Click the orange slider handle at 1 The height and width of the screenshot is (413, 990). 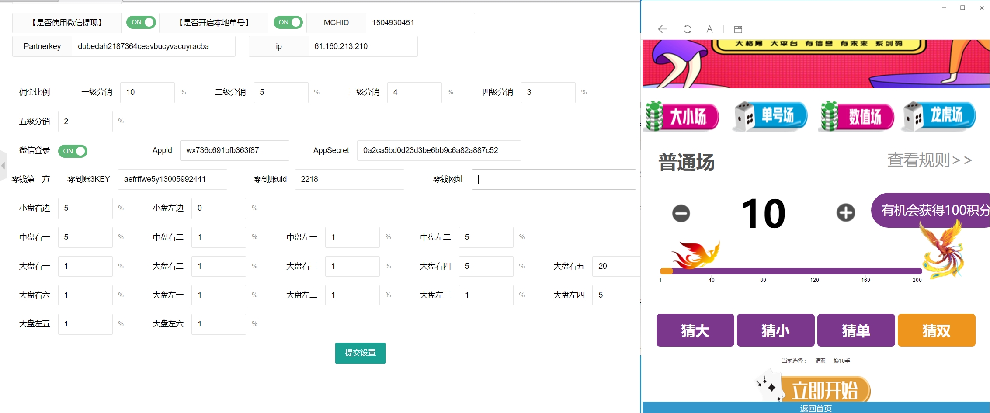click(666, 271)
